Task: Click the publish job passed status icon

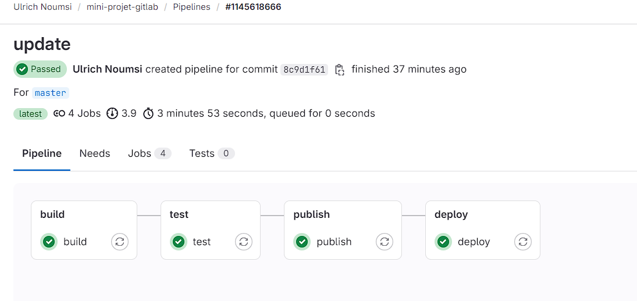Action: tap(302, 242)
